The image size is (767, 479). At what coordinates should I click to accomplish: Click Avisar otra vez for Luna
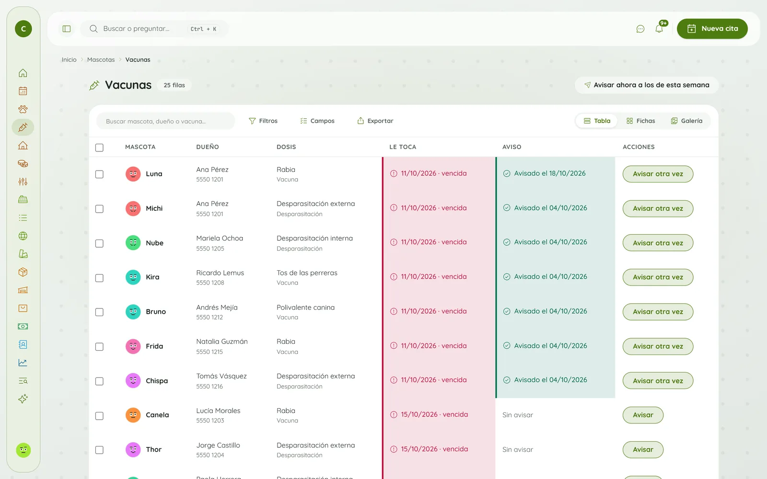click(x=658, y=174)
